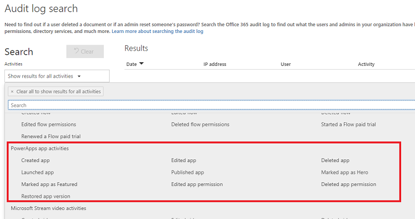The width and height of the screenshot is (415, 219).
Task: Select 'Restored app version' activity
Action: pyautogui.click(x=46, y=196)
